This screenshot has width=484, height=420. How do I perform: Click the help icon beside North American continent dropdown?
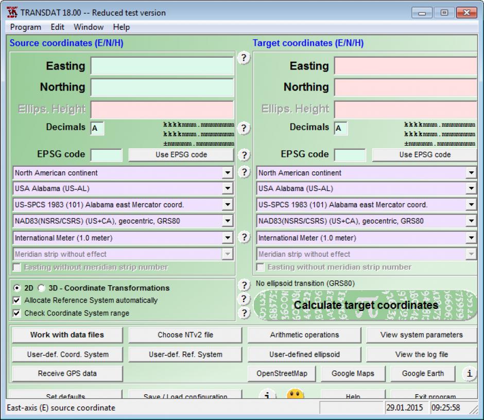click(x=244, y=172)
